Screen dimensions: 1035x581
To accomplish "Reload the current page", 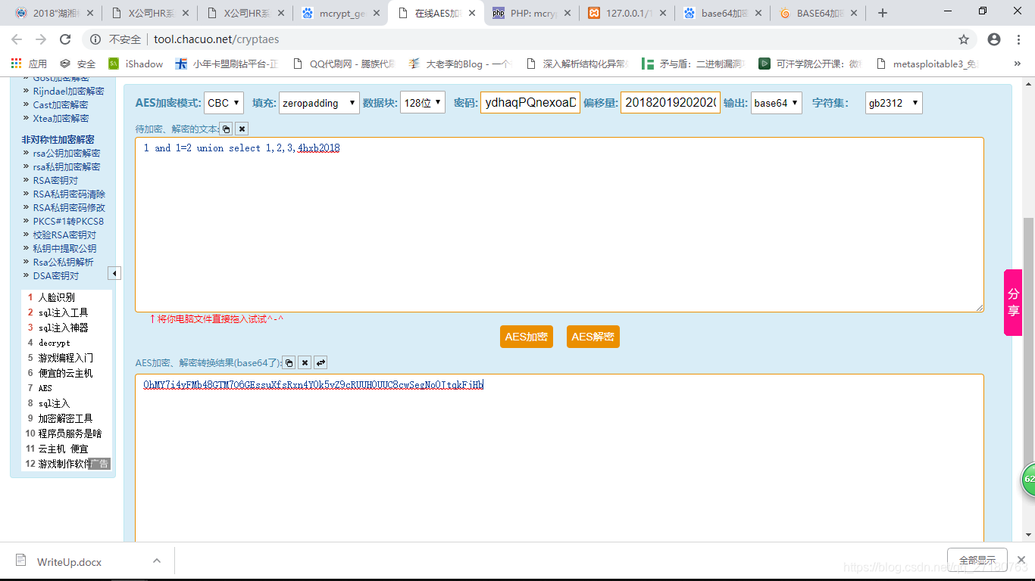I will [65, 39].
